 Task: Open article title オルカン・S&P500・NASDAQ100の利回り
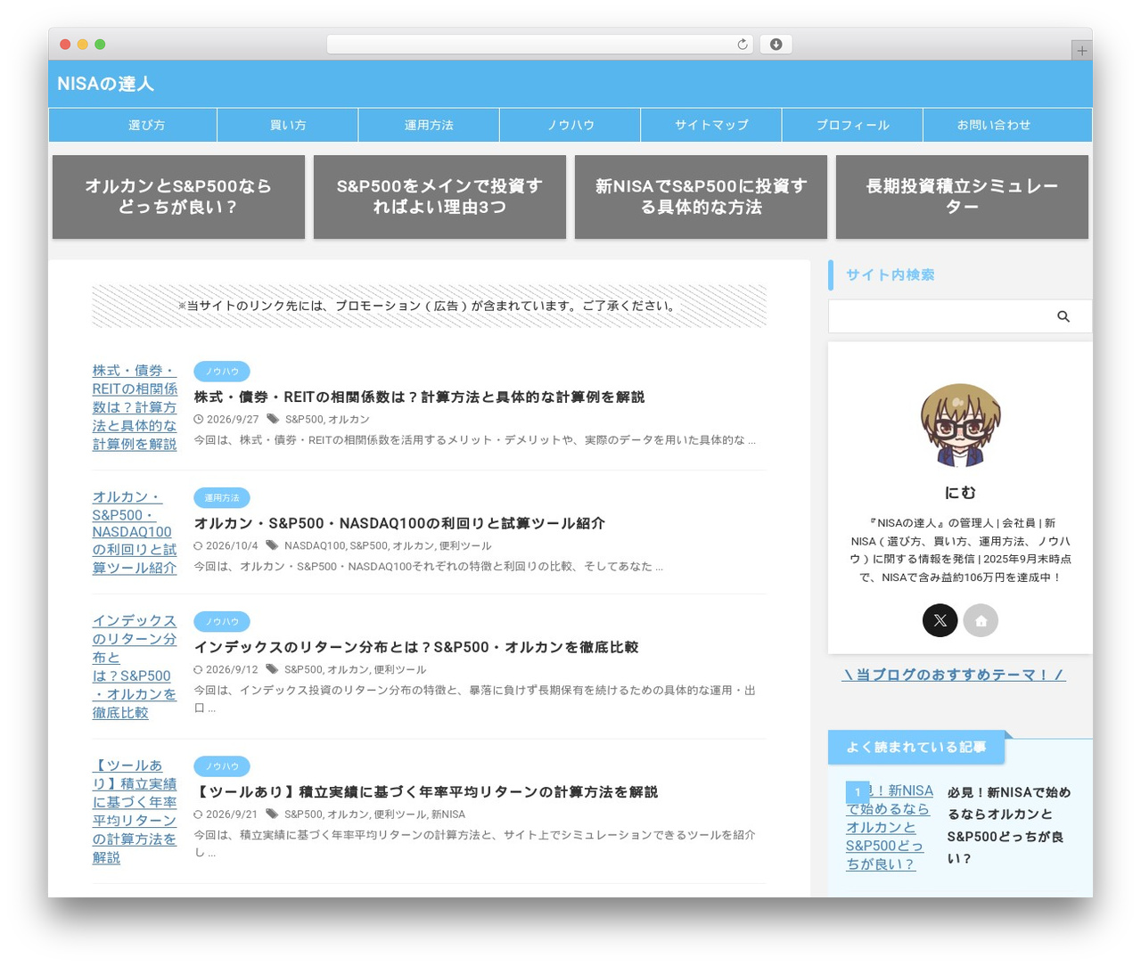[399, 523]
